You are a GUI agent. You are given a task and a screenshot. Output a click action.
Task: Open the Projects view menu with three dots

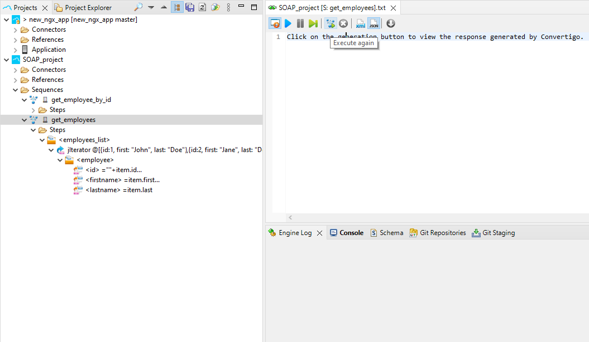228,7
